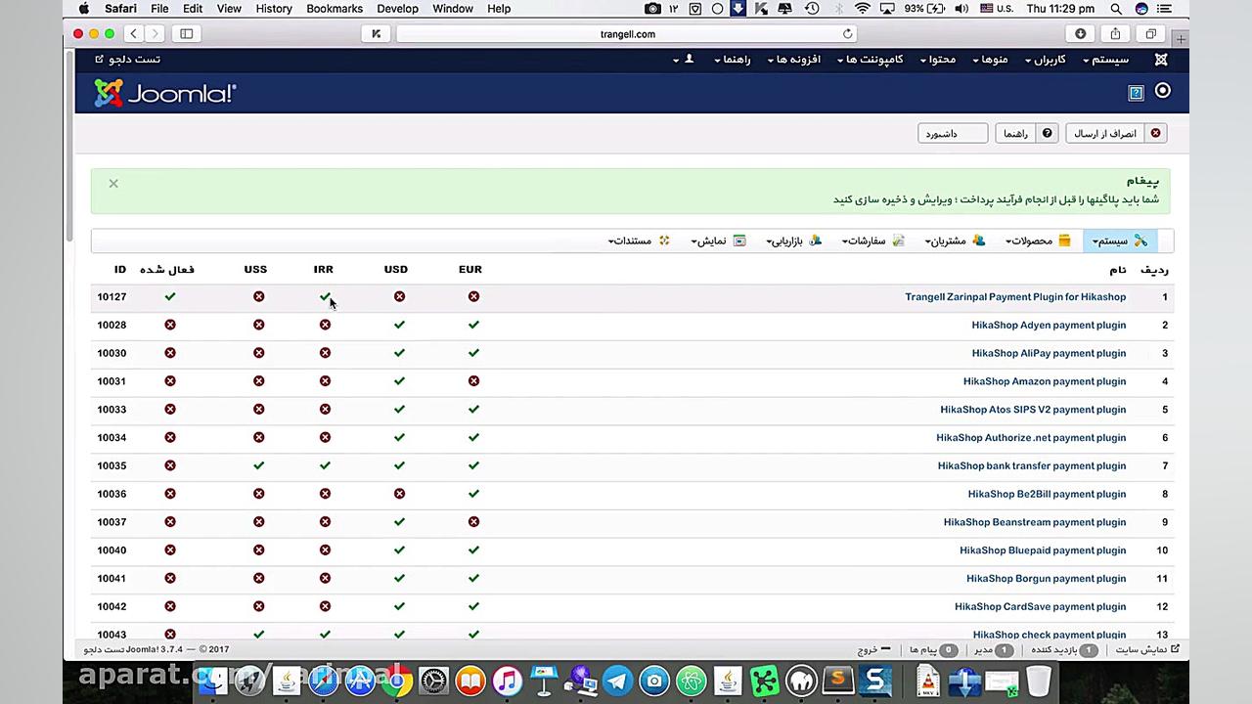
Task: Toggle EUR for HikaShop Amazon plugin
Action: click(x=473, y=381)
